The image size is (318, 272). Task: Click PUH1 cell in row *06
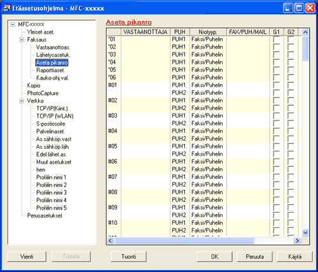tap(180, 78)
